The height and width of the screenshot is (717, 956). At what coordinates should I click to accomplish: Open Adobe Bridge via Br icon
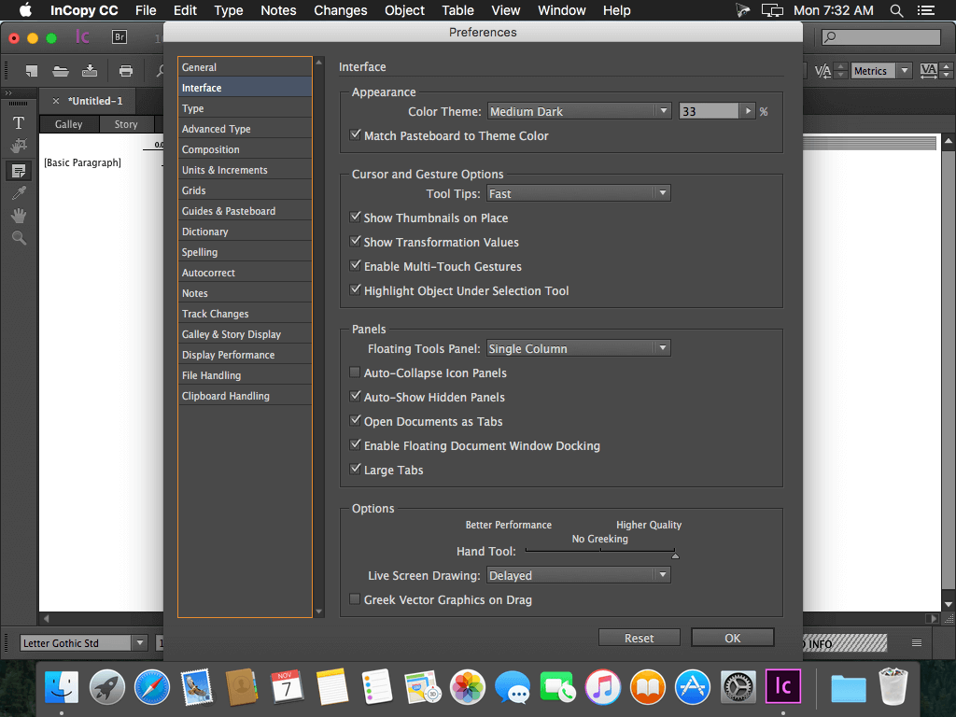click(x=119, y=37)
